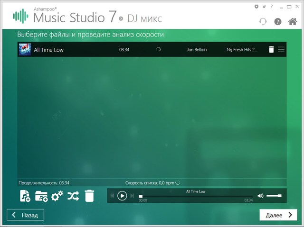304x227 pixels.
Task: Click the small 'a' title bar icon
Action: point(263,7)
